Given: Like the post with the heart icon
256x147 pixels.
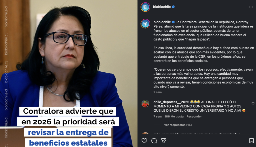Looking at the screenshot, I should [x=144, y=141].
